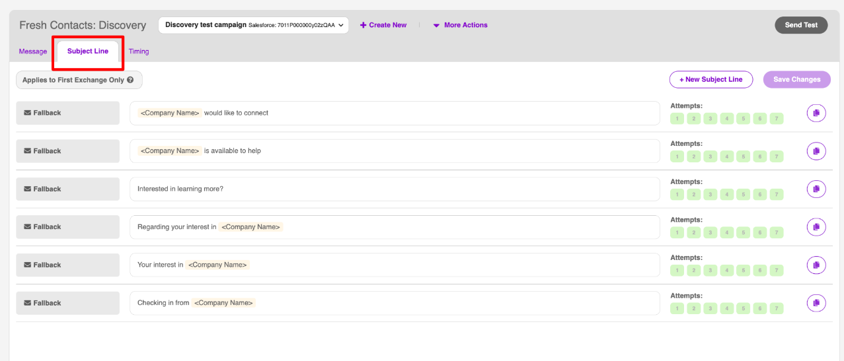Copy the 'Regarding your interest in' subject line
This screenshot has width=844, height=361.
(x=816, y=227)
